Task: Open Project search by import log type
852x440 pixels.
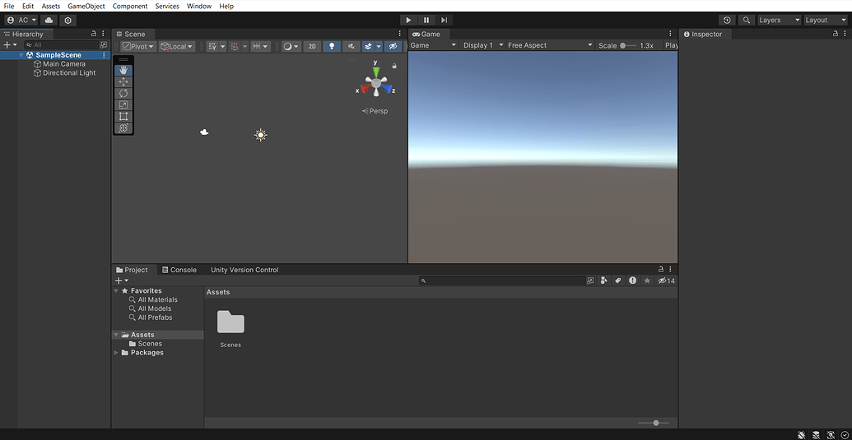Action: click(x=632, y=280)
